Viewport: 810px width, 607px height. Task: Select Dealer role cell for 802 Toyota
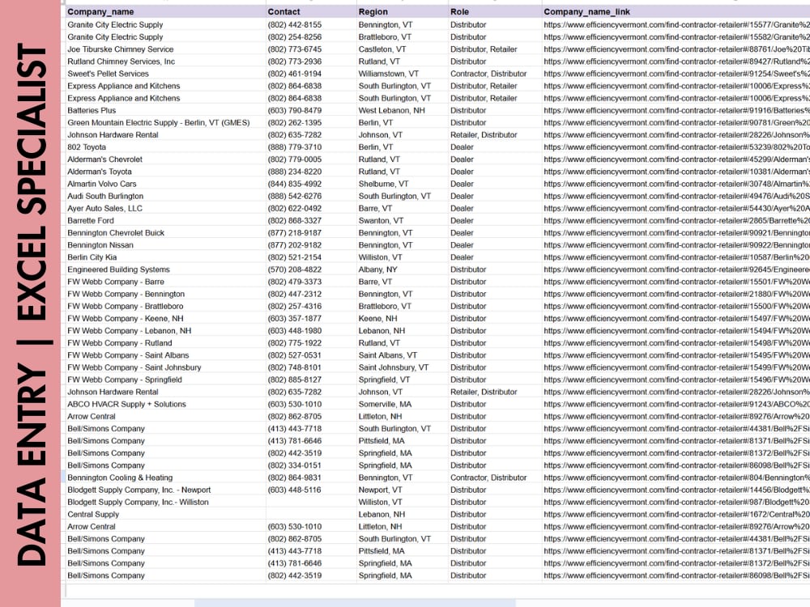pos(495,147)
